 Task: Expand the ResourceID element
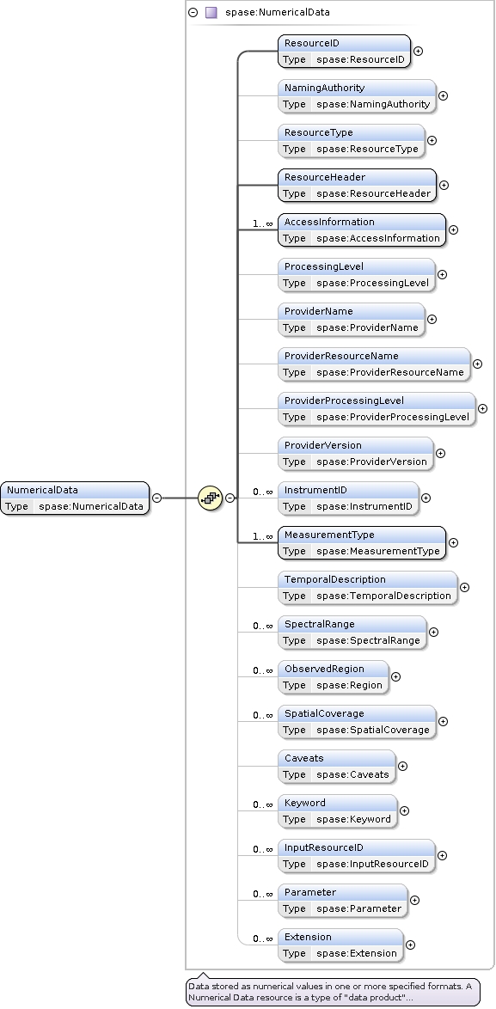418,51
